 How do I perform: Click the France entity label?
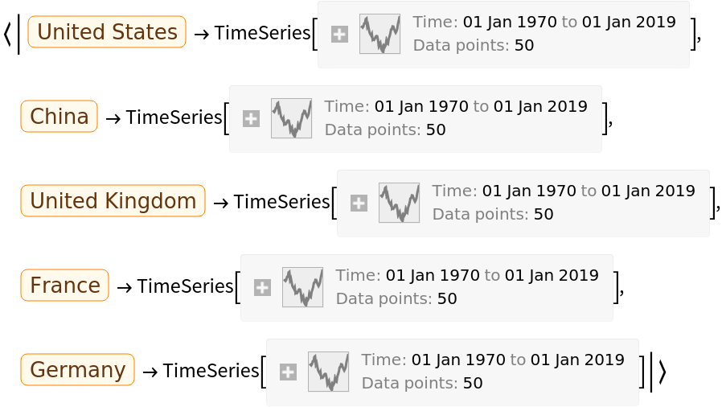pos(65,286)
